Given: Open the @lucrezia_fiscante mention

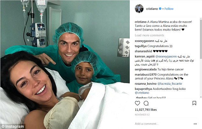Looking at the screenshot, I should click(x=170, y=84).
